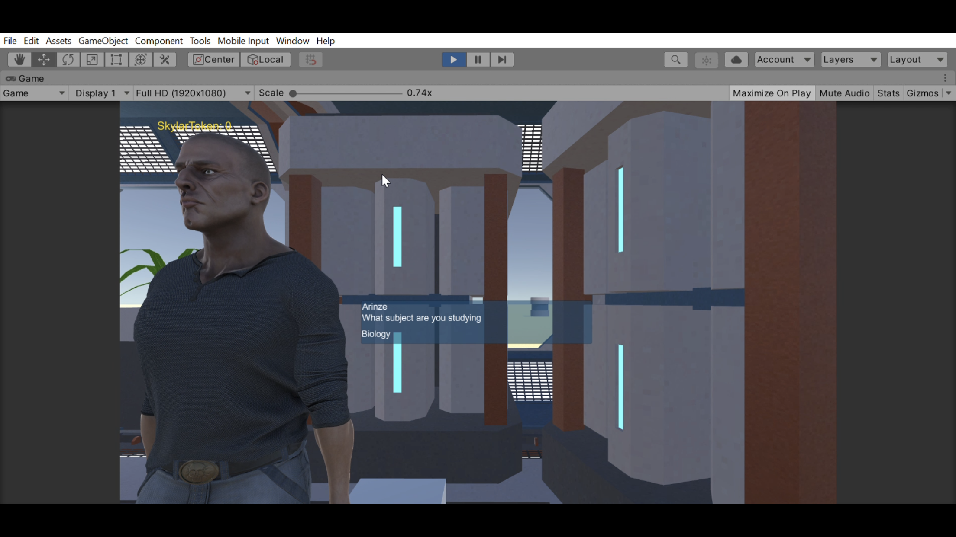Expand the Layers dropdown

coord(850,60)
